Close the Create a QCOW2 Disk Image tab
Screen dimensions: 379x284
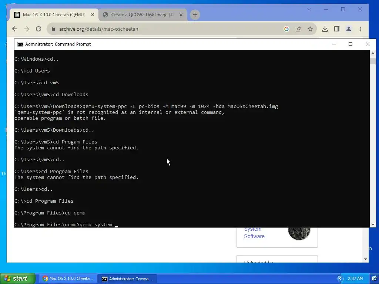coord(181,15)
